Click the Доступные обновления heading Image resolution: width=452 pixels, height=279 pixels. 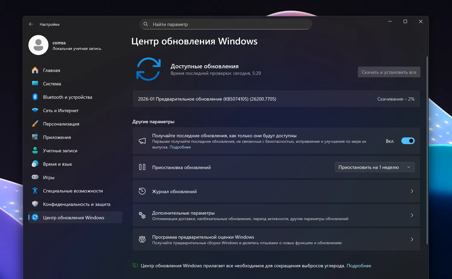(x=205, y=66)
